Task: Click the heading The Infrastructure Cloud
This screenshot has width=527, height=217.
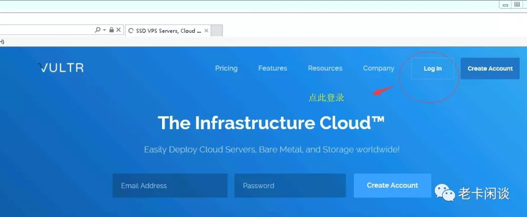Action: (271, 122)
